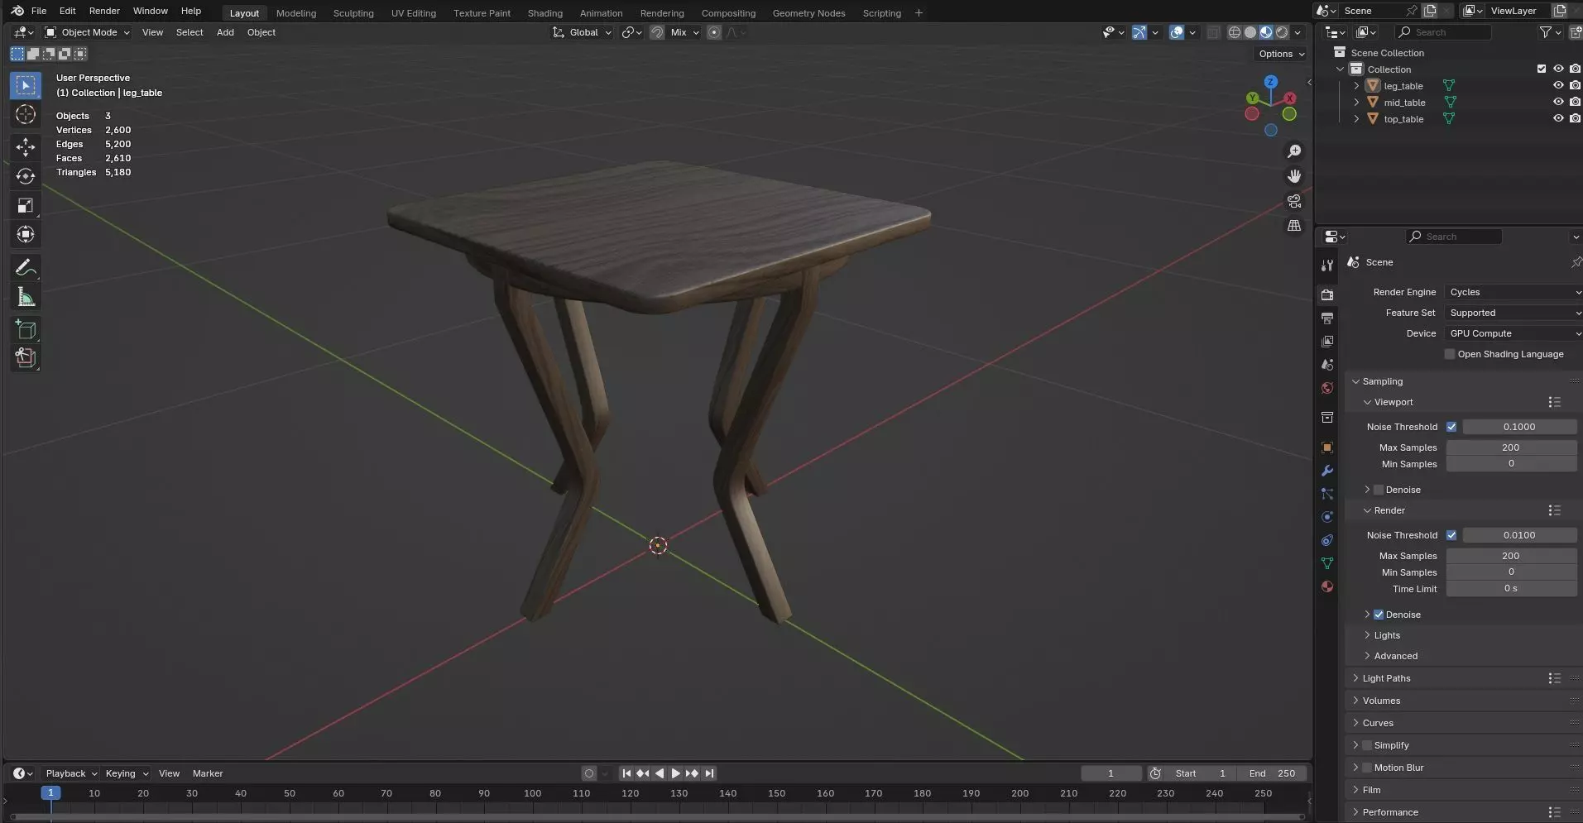Open the View Layer properties tab icon
The width and height of the screenshot is (1583, 823).
pyautogui.click(x=1327, y=341)
